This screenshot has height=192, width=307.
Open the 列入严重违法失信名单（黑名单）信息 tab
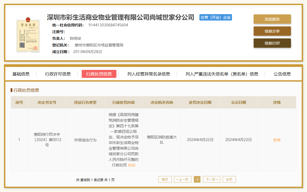pos(222,74)
